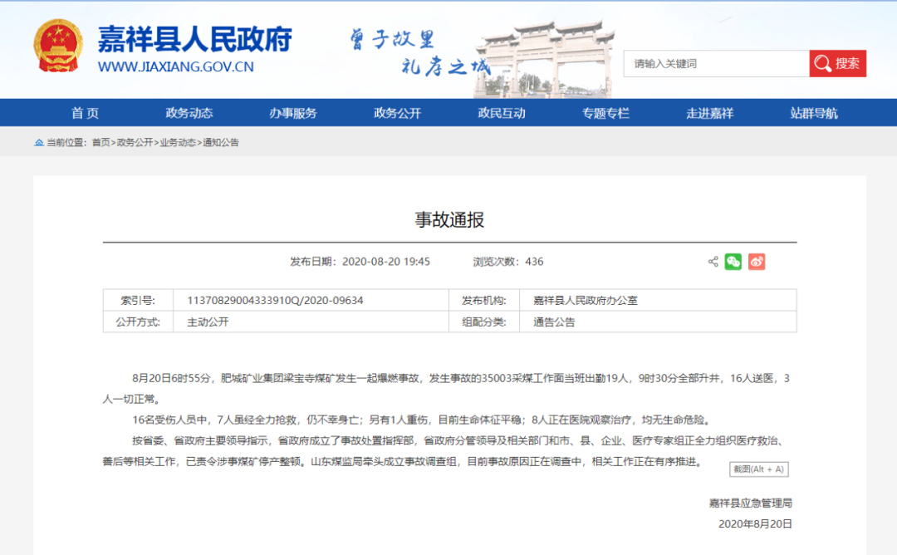
Task: Click inside the keyword search input field
Action: (x=714, y=63)
